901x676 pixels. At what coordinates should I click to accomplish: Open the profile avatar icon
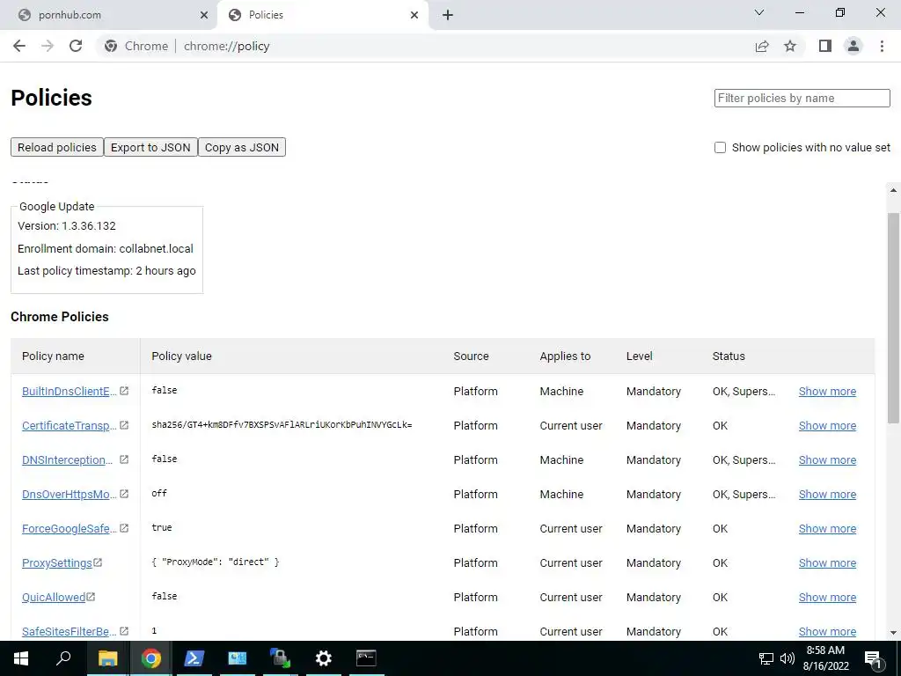tap(853, 46)
